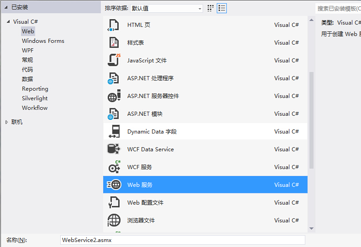This screenshot has width=361, height=247.
Task: Click the ASP.NET 处理程序 icon
Action: pyautogui.click(x=113, y=78)
